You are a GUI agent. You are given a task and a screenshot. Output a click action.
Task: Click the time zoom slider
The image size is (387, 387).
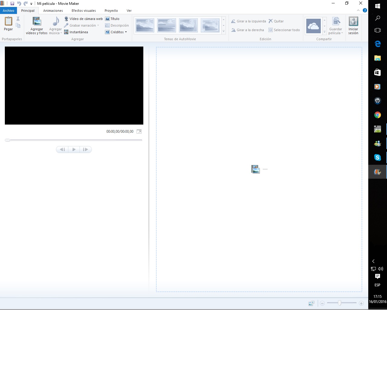[x=342, y=303]
